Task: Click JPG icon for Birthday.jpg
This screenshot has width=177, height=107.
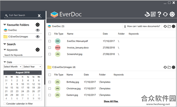Action: (x=58, y=82)
